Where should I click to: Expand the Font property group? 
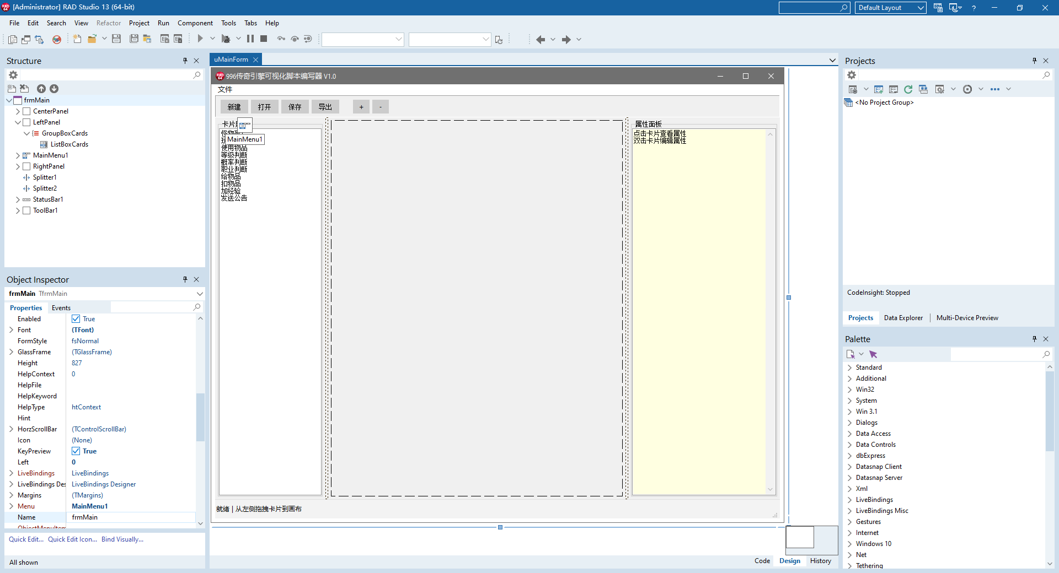pyautogui.click(x=12, y=330)
